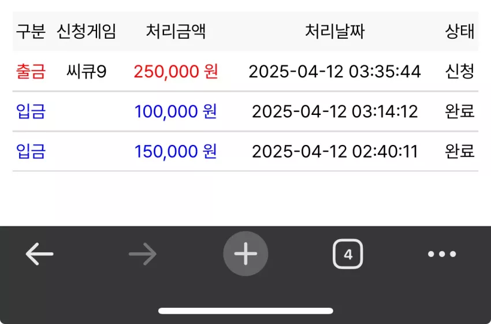Viewport: 491px width, 324px height.
Task: Open the tab switcher showing 4
Action: pos(348,254)
